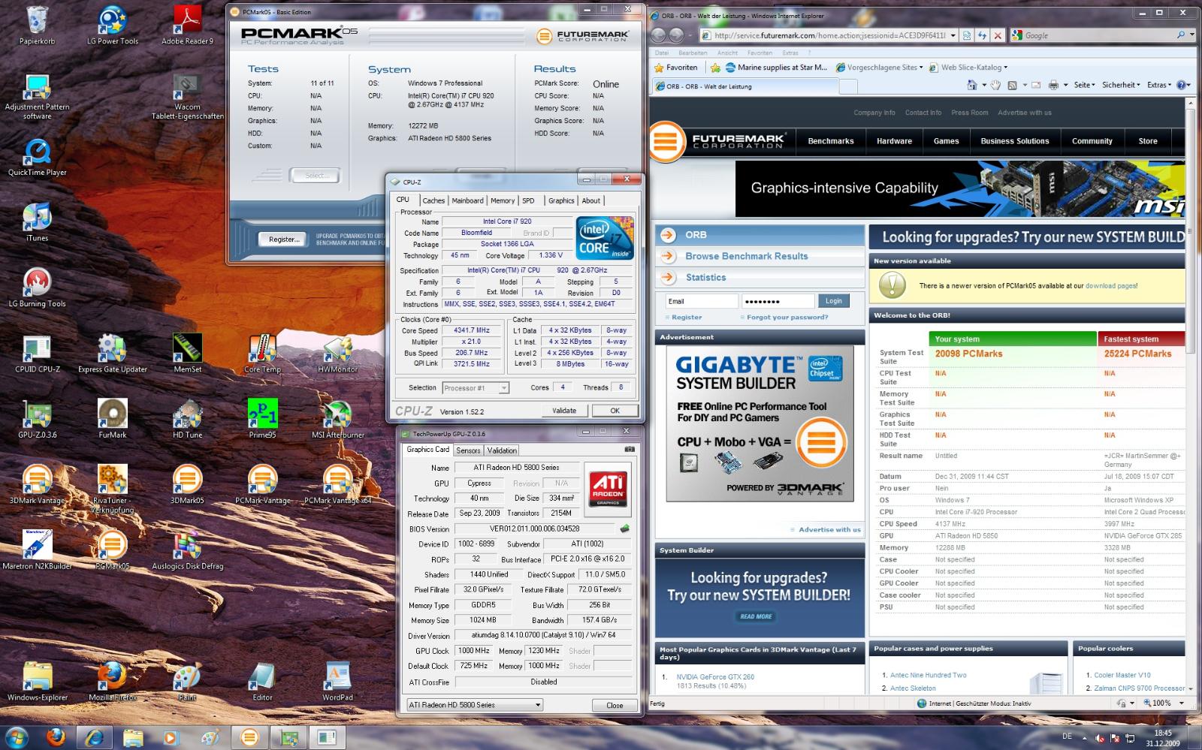Image resolution: width=1202 pixels, height=750 pixels.
Task: Click Internet Explorer print icon
Action: (1053, 85)
